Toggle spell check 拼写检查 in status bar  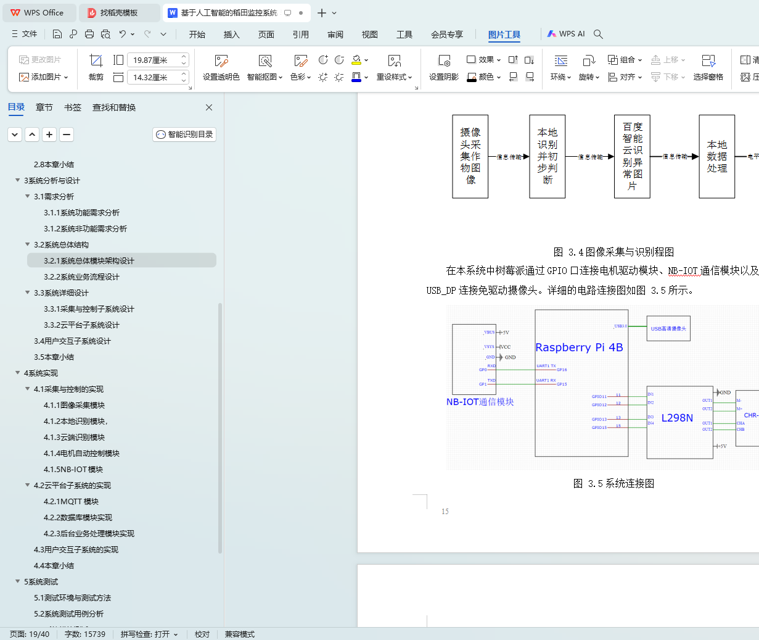pyautogui.click(x=149, y=634)
